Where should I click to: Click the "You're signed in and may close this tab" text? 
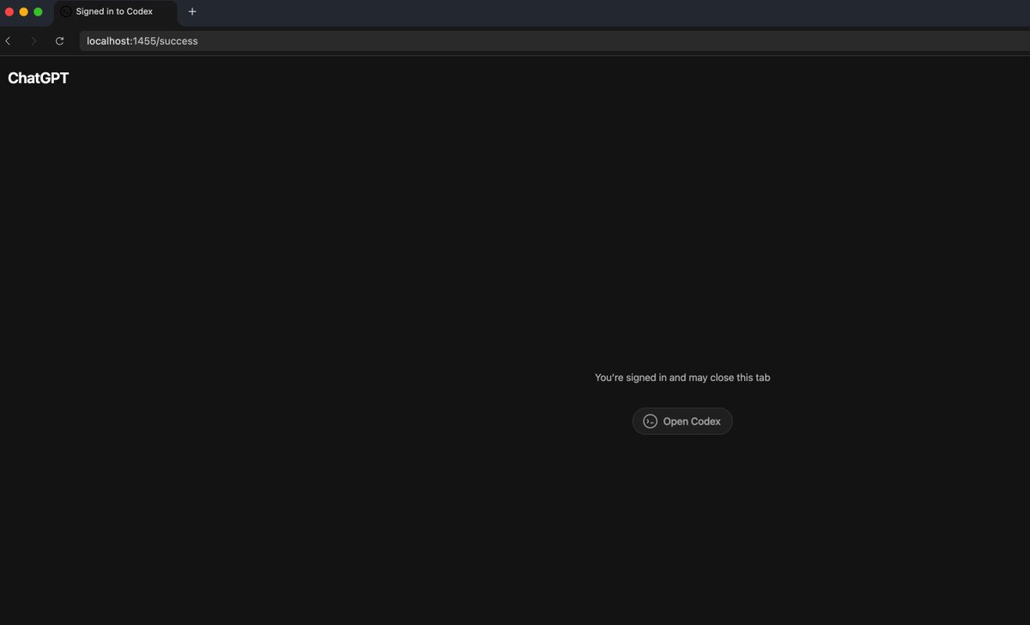coord(682,378)
